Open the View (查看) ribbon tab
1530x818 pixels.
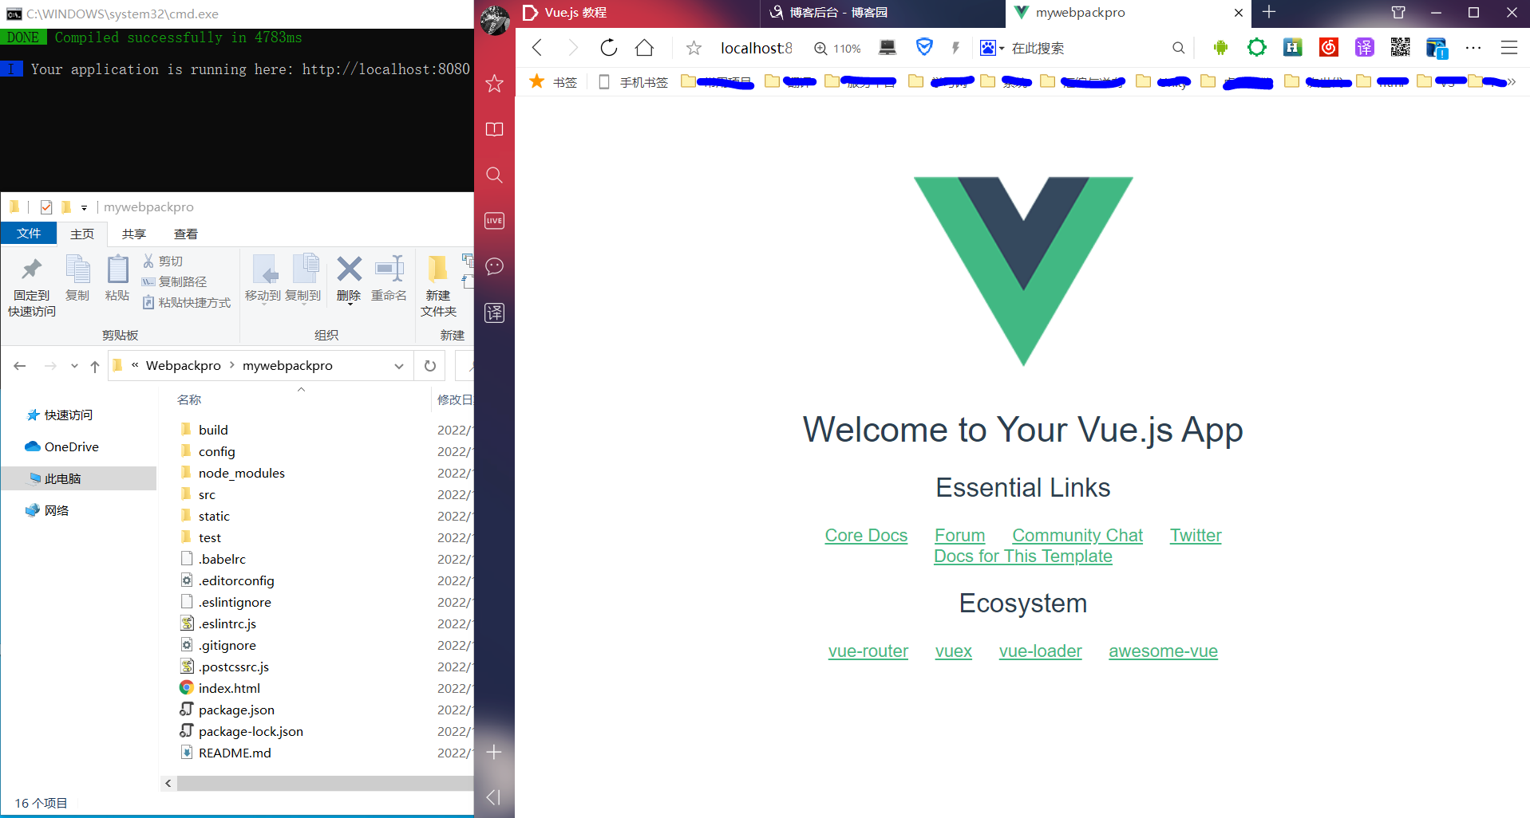click(186, 234)
